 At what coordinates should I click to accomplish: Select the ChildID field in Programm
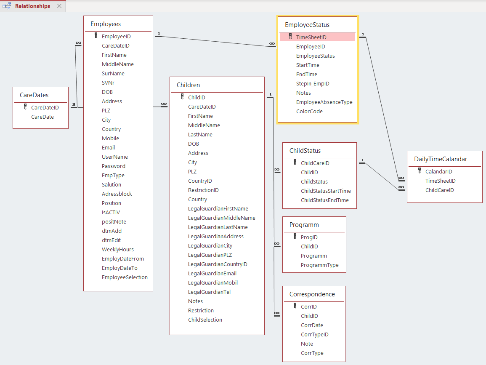point(309,247)
